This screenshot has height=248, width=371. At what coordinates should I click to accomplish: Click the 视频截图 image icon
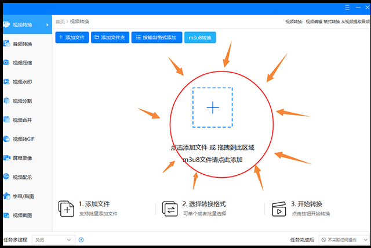point(6,215)
